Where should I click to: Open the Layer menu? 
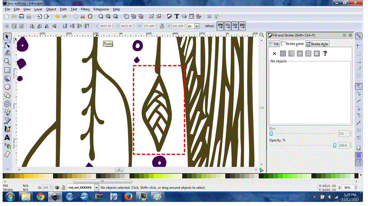[38, 9]
